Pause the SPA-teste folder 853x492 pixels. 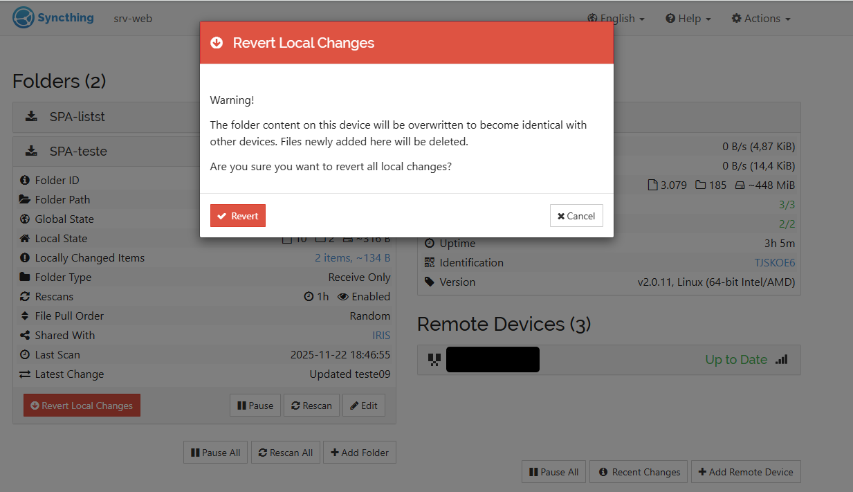click(x=255, y=406)
